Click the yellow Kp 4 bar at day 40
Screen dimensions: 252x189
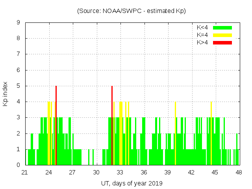click(x=175, y=133)
